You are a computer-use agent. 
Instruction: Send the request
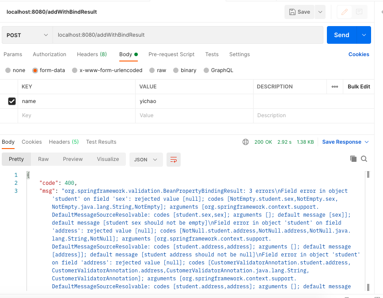click(341, 35)
